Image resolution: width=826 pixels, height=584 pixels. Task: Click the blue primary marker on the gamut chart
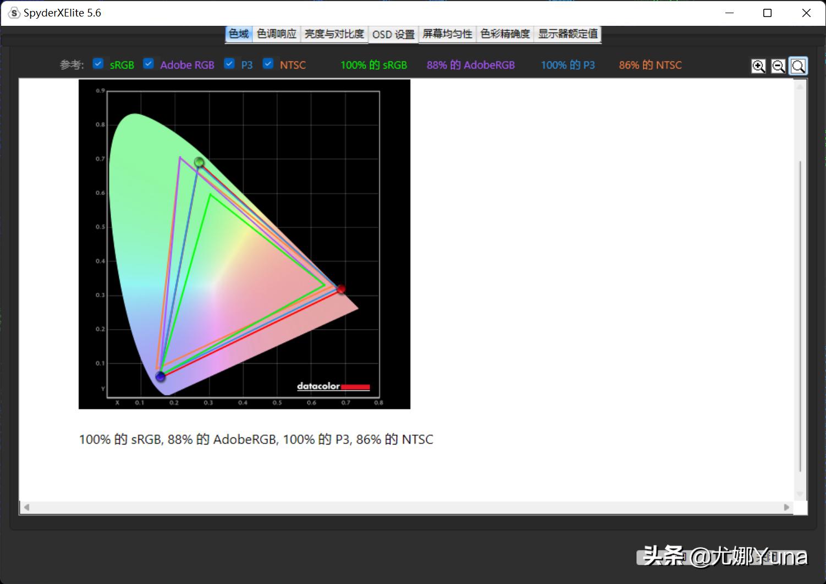tap(160, 376)
